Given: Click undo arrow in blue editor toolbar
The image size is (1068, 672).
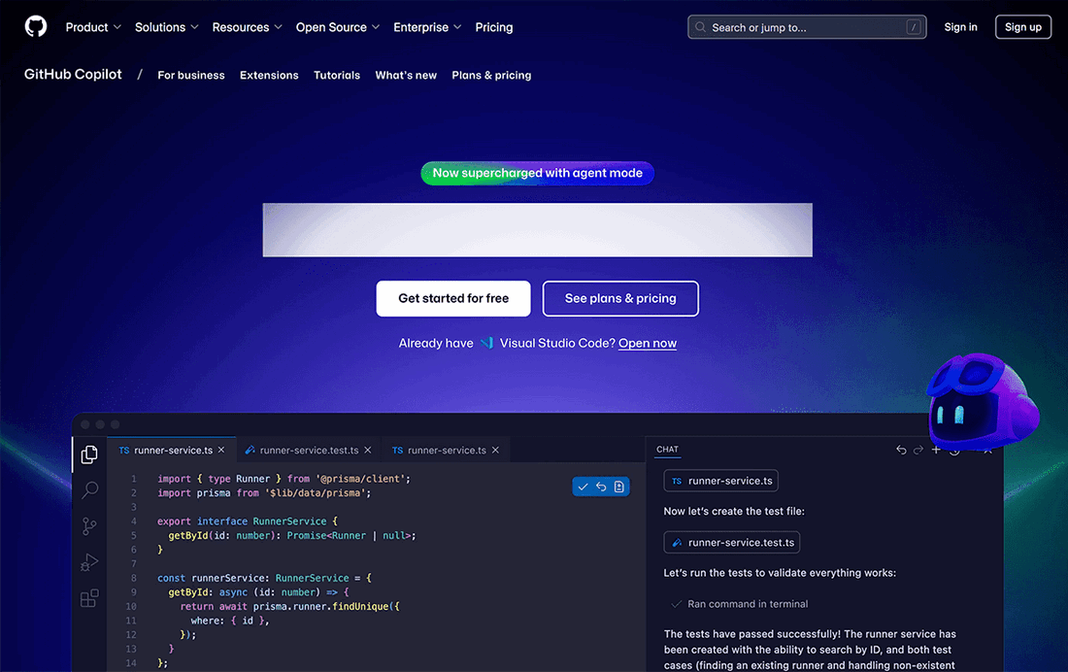Looking at the screenshot, I should click(x=601, y=487).
